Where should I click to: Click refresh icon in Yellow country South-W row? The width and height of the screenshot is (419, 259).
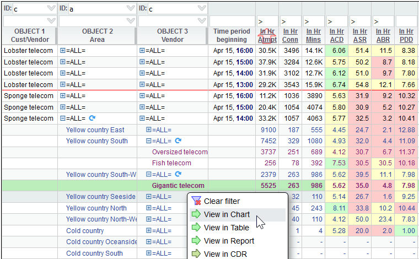click(x=178, y=175)
